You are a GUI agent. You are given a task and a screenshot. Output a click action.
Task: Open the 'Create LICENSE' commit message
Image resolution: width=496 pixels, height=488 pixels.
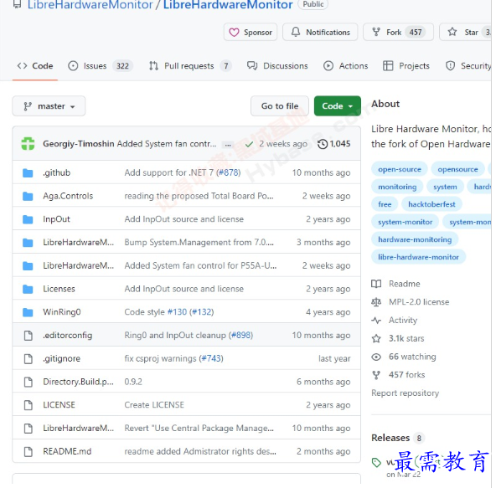click(x=154, y=405)
